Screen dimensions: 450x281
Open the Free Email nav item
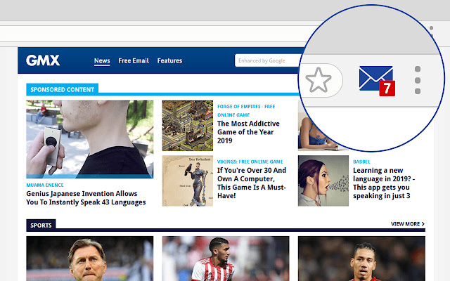pyautogui.click(x=134, y=61)
